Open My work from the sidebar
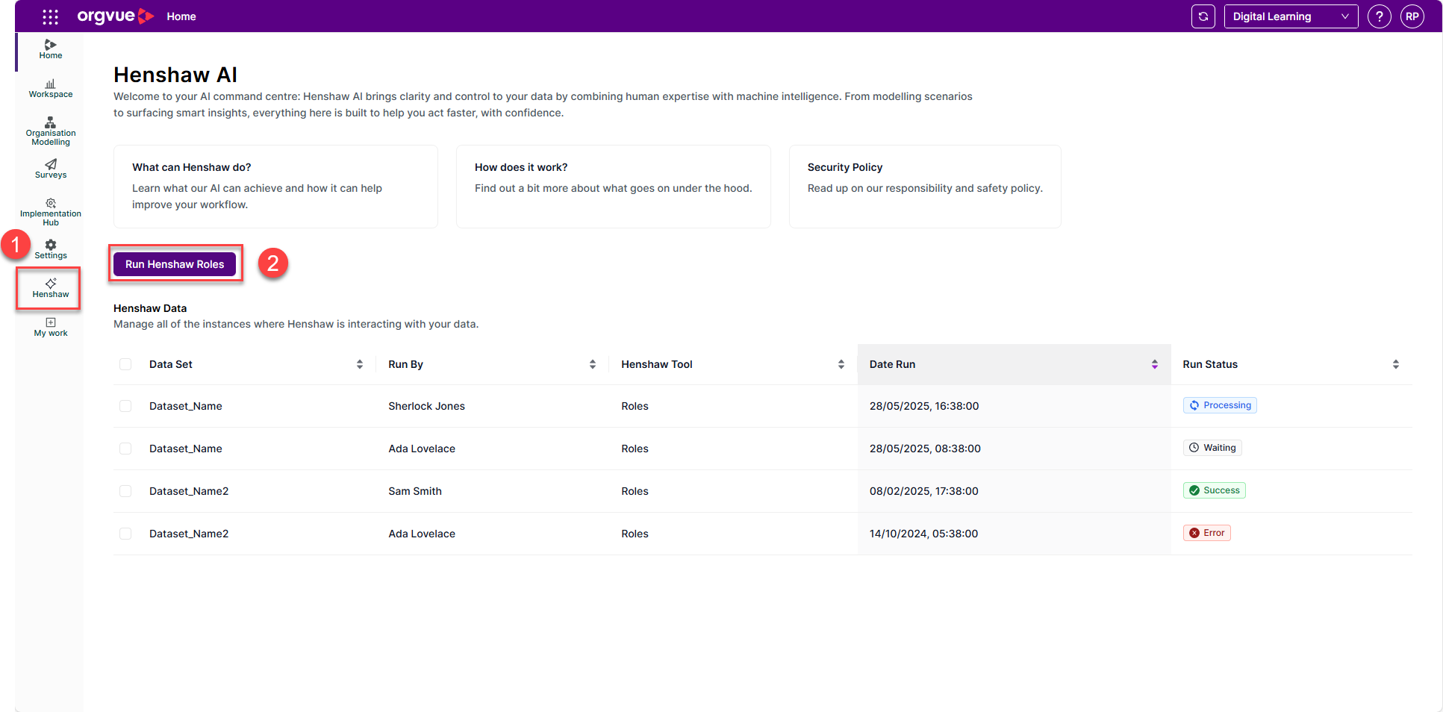This screenshot has width=1443, height=712. 51,328
